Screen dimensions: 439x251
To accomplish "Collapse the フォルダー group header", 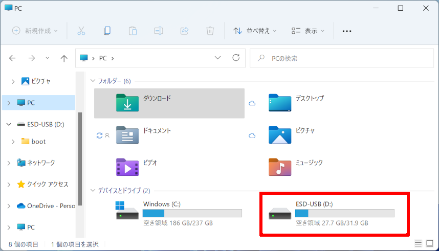I will coord(93,81).
